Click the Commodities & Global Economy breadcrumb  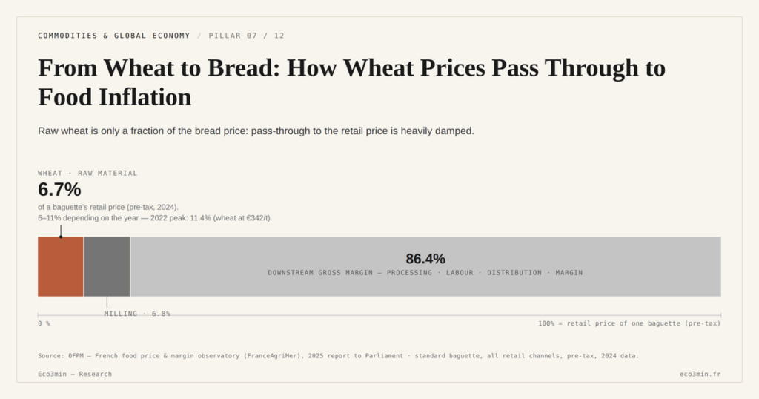point(113,36)
